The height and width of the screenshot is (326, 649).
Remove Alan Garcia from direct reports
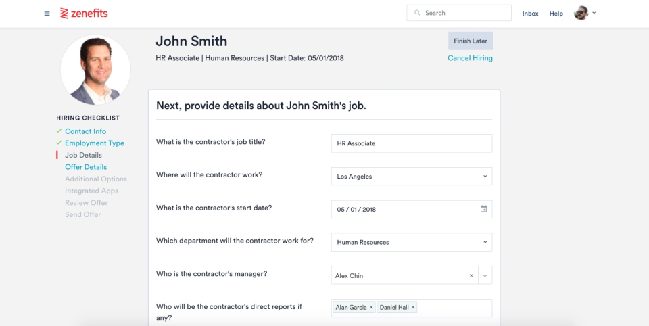click(x=371, y=308)
